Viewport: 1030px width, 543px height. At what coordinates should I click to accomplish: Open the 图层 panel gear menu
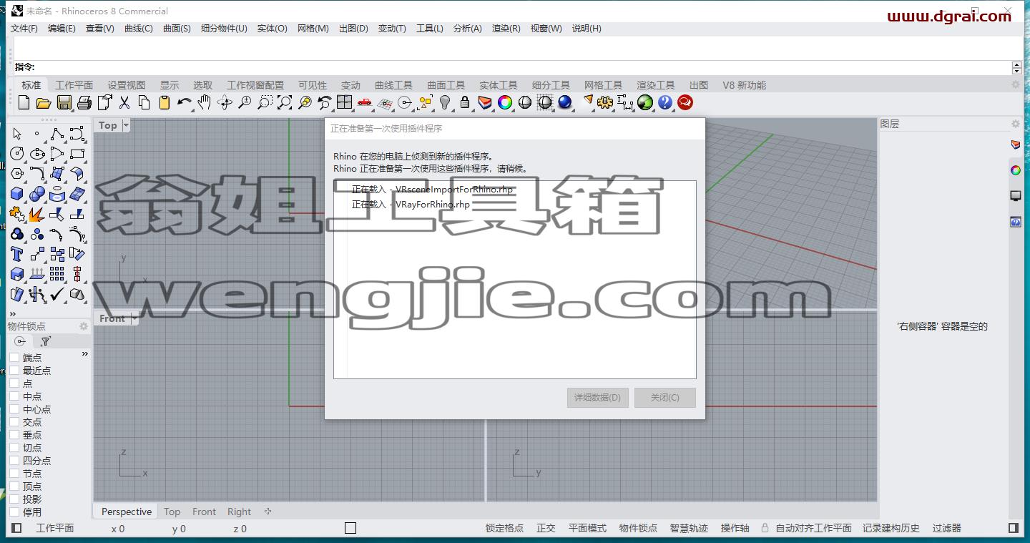coord(1015,124)
